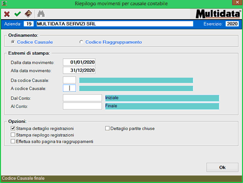Viewport: 243px width, 183px height.
Task: Click the Da codice Causale field
Action: pyautogui.click(x=69, y=80)
